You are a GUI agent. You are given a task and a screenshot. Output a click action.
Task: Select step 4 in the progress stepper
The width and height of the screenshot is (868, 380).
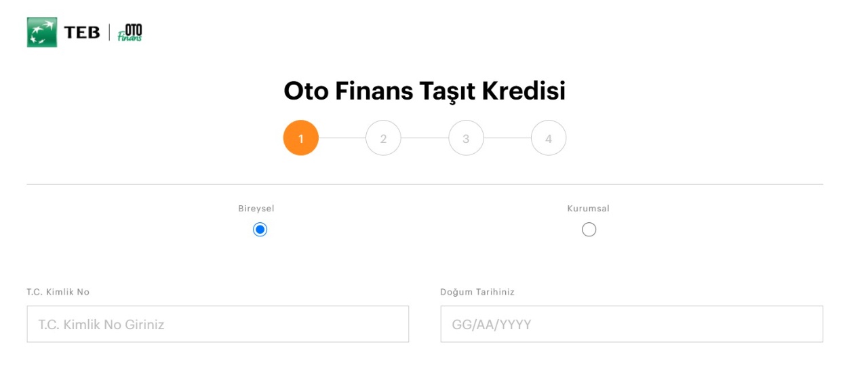click(549, 138)
